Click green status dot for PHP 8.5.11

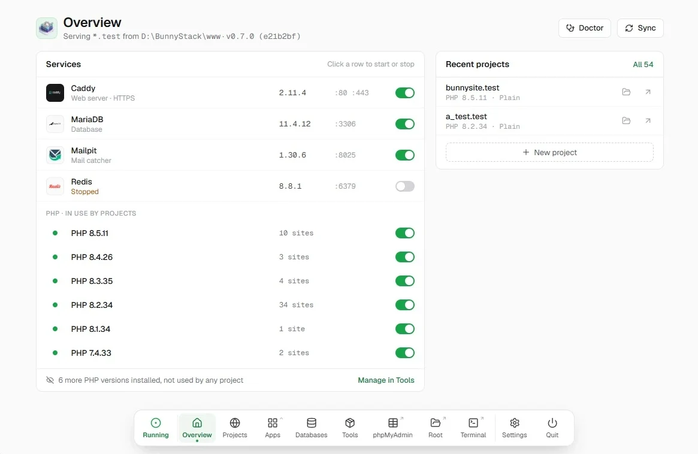(55, 233)
